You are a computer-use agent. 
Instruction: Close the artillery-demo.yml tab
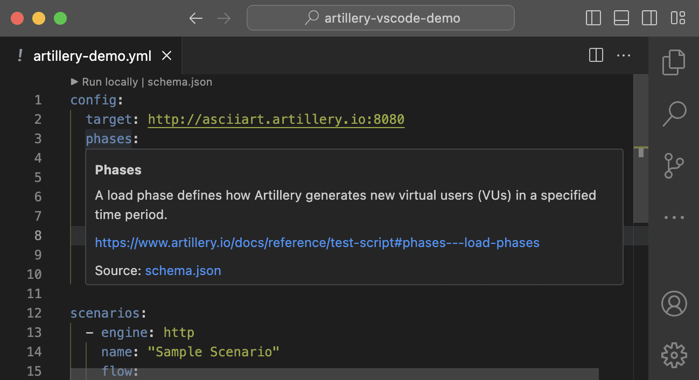tap(167, 55)
